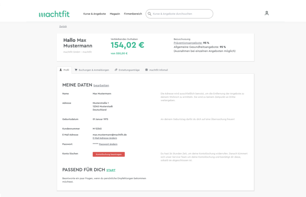This screenshot has height=197, width=306.
Task: Click the Profil tab person icon
Action: click(61, 70)
